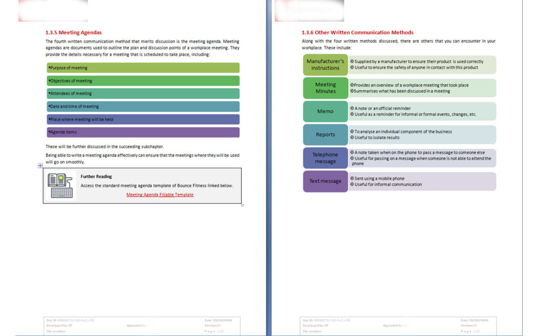Select the Telephone message box
This screenshot has width=538, height=336.
[325, 158]
